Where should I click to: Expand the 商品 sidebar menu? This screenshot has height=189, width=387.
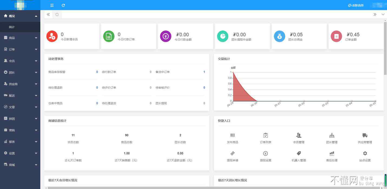coord(20,38)
